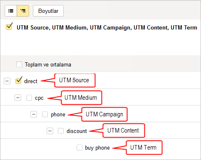Select the phone campaign label
Image resolution: width=201 pixels, height=160 pixels.
(x=58, y=115)
